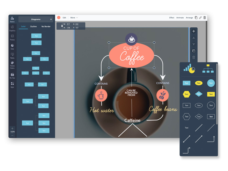This screenshot has width=228, height=171.
Task: Expand the More dropdown menu
Action: (74, 18)
